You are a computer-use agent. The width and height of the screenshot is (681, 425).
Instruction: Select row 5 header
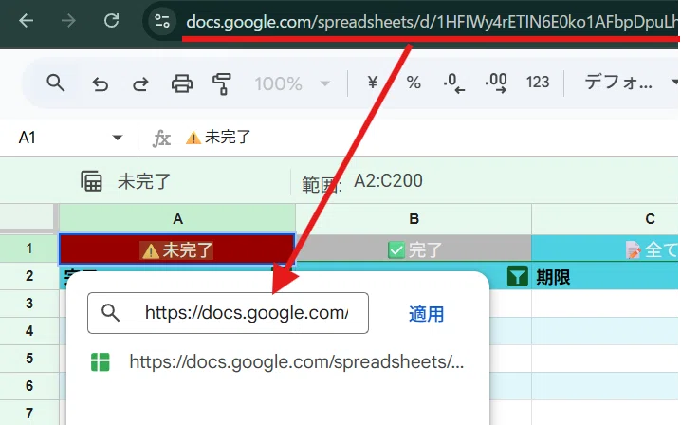29,359
